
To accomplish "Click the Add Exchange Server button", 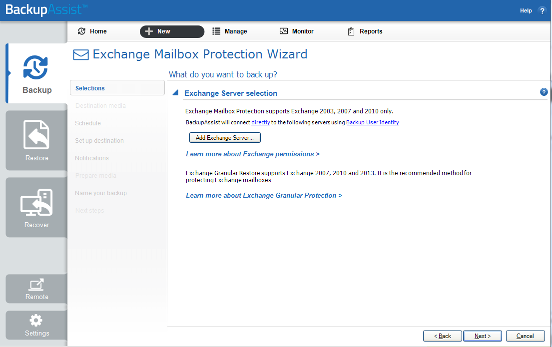I will [x=225, y=138].
